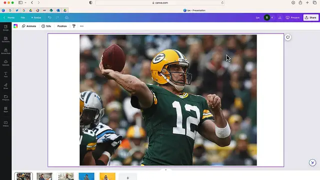Open the insights chart icon
The height and width of the screenshot is (180, 320).
coord(280,17)
